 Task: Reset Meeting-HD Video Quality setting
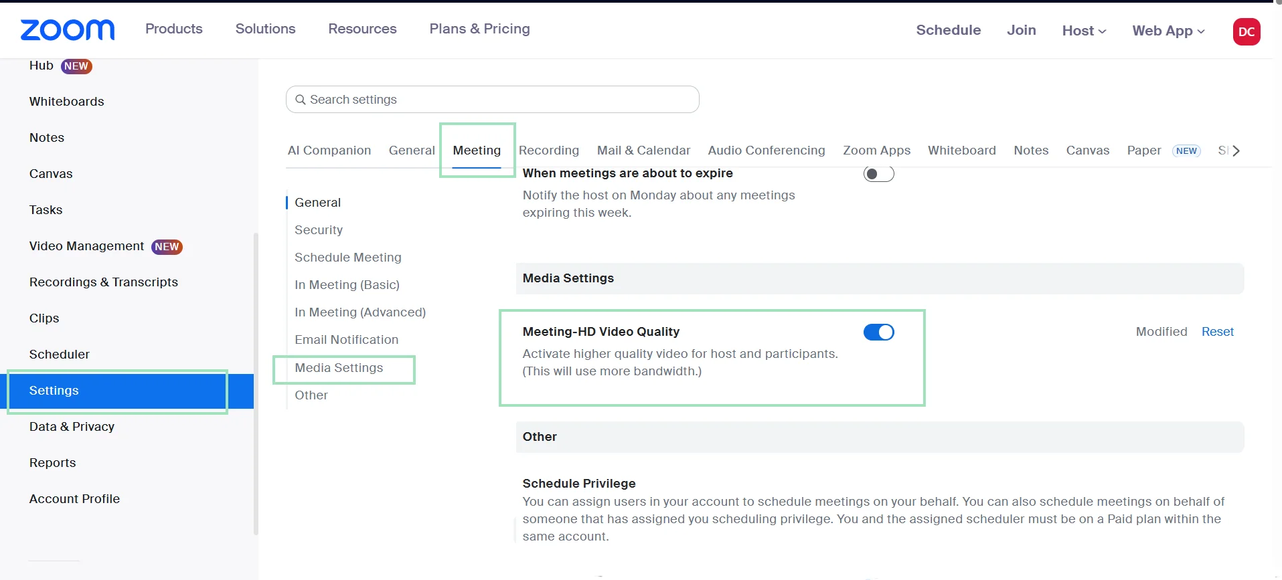(1217, 332)
